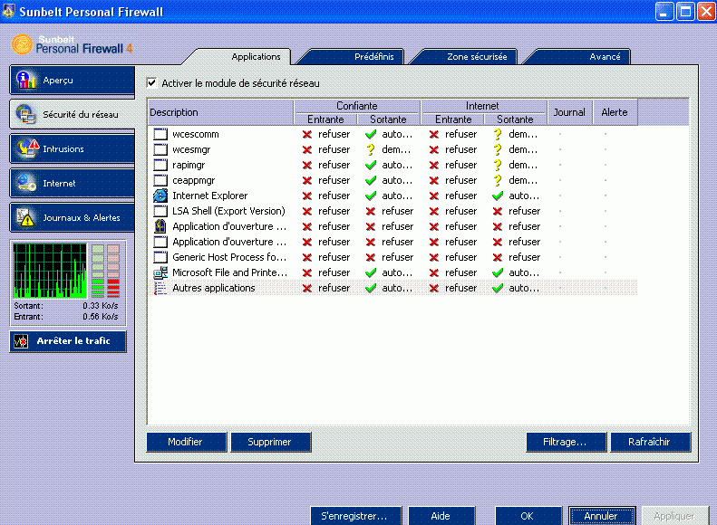717x525 pixels.
Task: Select the Sécurité du réseau icon
Action: (25, 114)
